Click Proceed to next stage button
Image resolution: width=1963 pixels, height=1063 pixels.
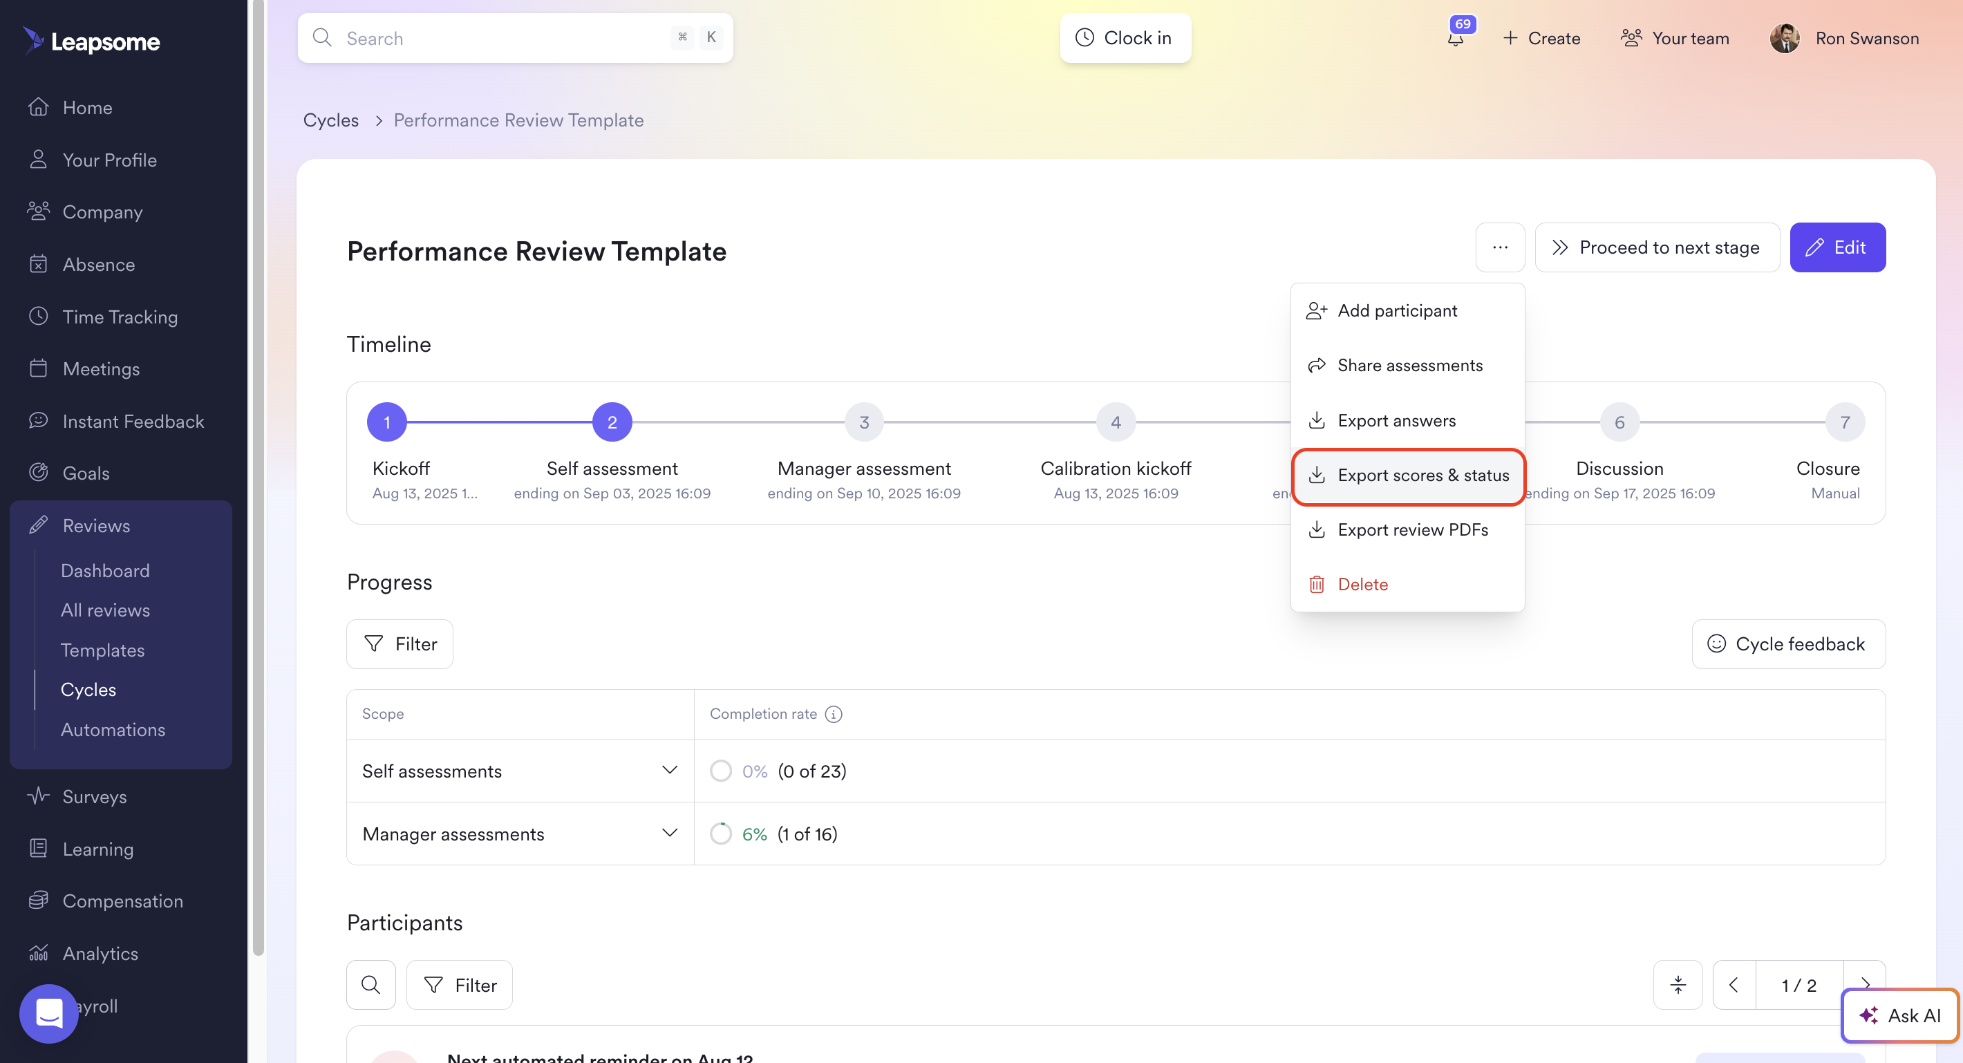1657,247
